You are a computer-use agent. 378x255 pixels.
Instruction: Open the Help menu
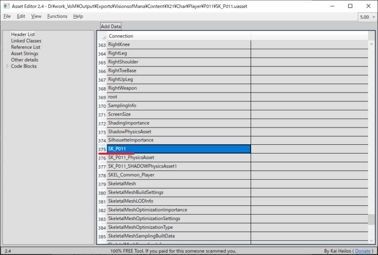point(78,16)
